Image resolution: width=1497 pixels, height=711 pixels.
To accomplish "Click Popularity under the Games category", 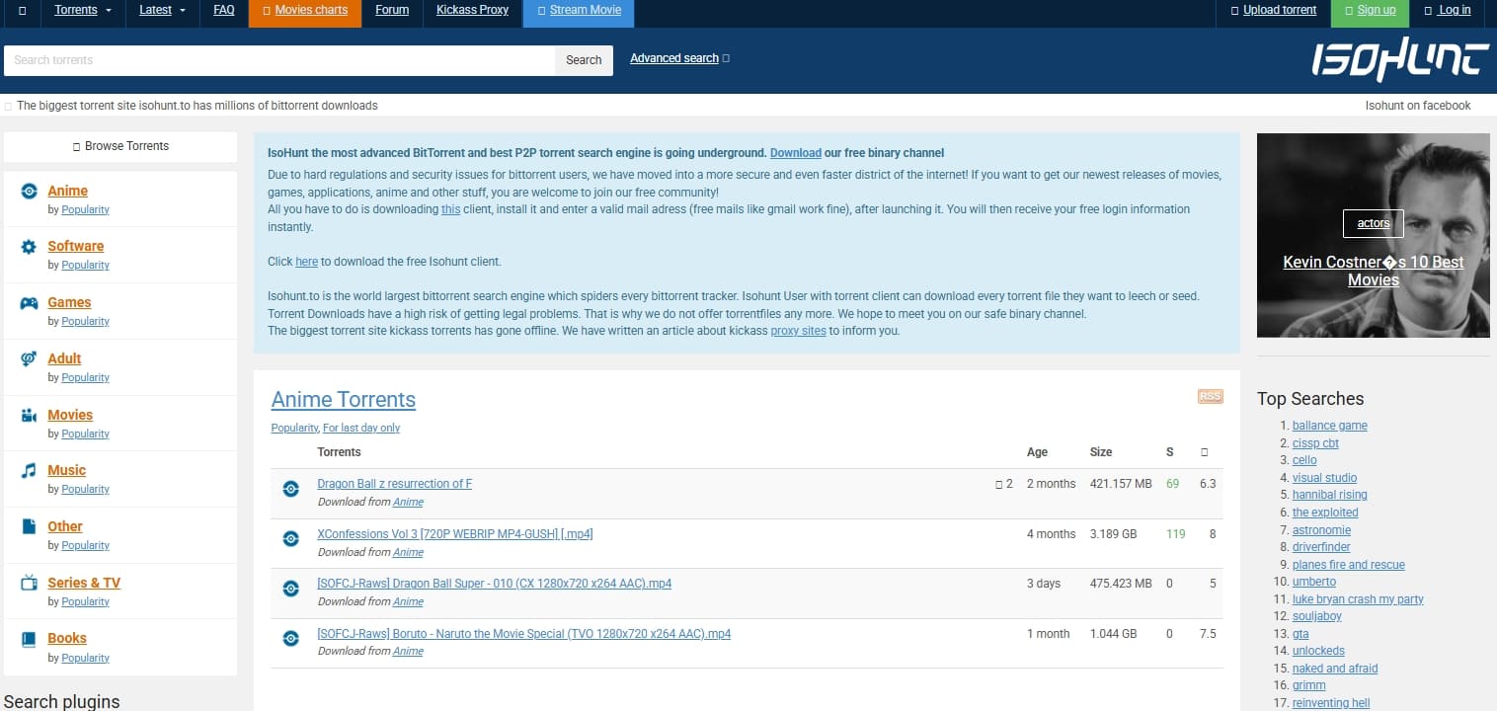I will (85, 321).
